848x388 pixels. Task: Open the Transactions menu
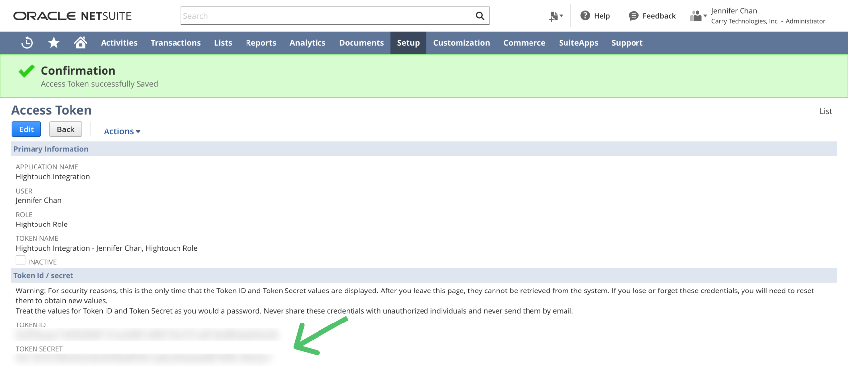tap(176, 43)
